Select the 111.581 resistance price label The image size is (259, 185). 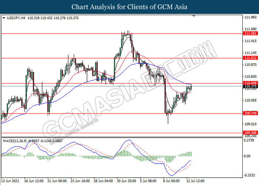(x=250, y=34)
